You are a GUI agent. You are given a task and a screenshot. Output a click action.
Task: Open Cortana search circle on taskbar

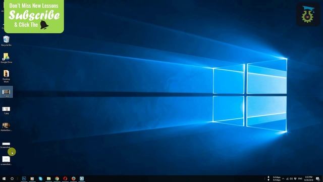12,178
